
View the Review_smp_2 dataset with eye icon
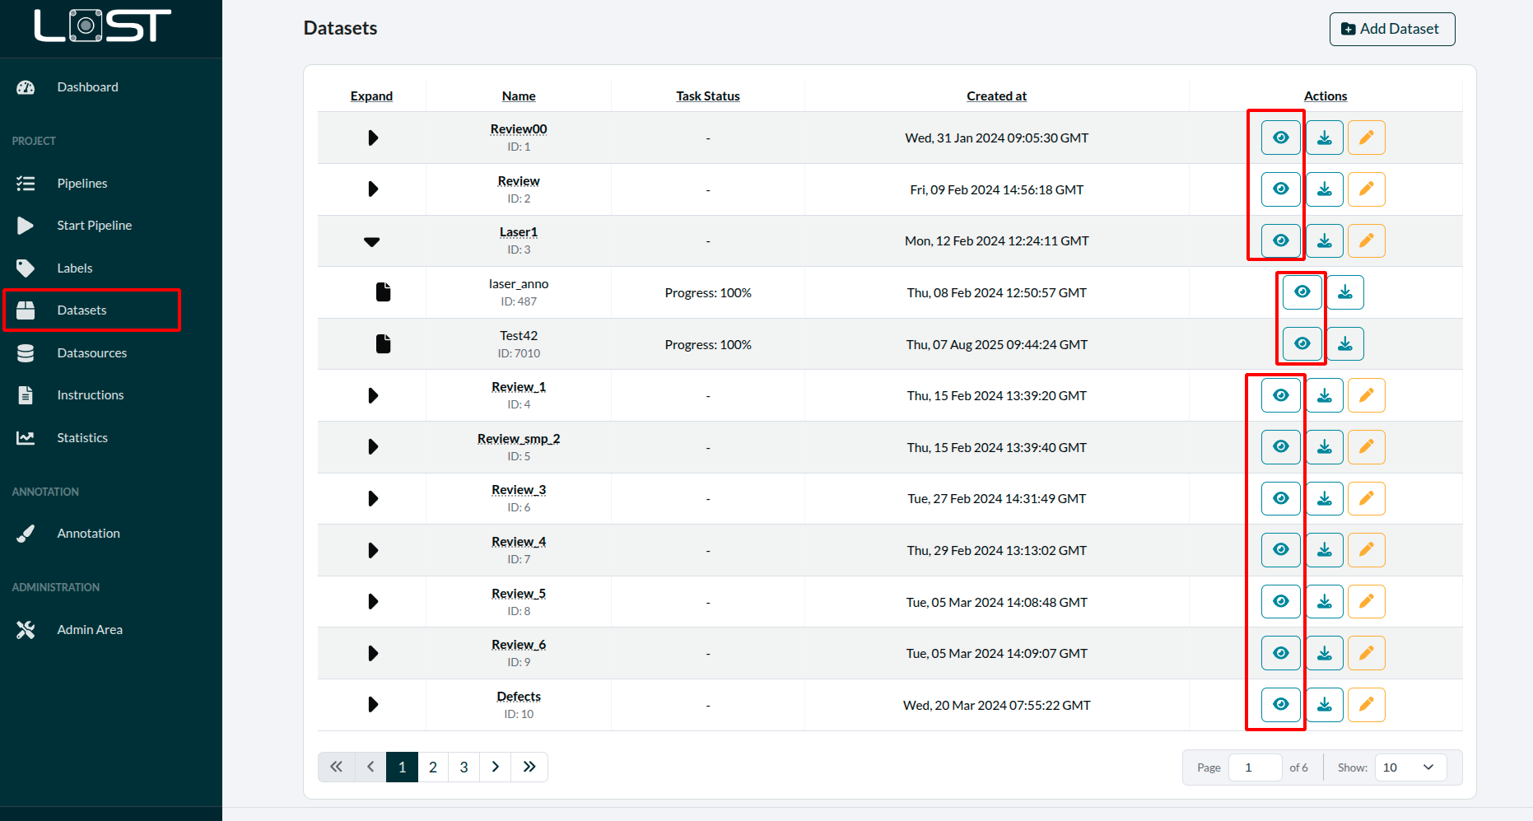[1280, 447]
